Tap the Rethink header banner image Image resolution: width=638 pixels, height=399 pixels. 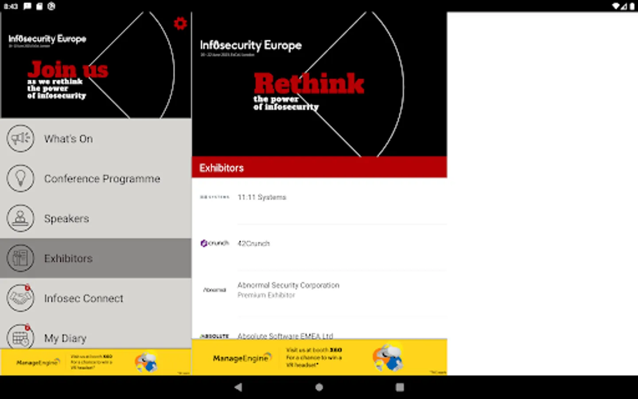(x=319, y=84)
